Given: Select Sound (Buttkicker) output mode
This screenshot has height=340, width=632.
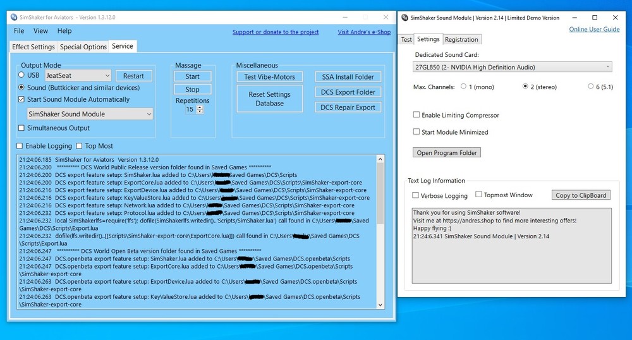Looking at the screenshot, I should tap(21, 87).
